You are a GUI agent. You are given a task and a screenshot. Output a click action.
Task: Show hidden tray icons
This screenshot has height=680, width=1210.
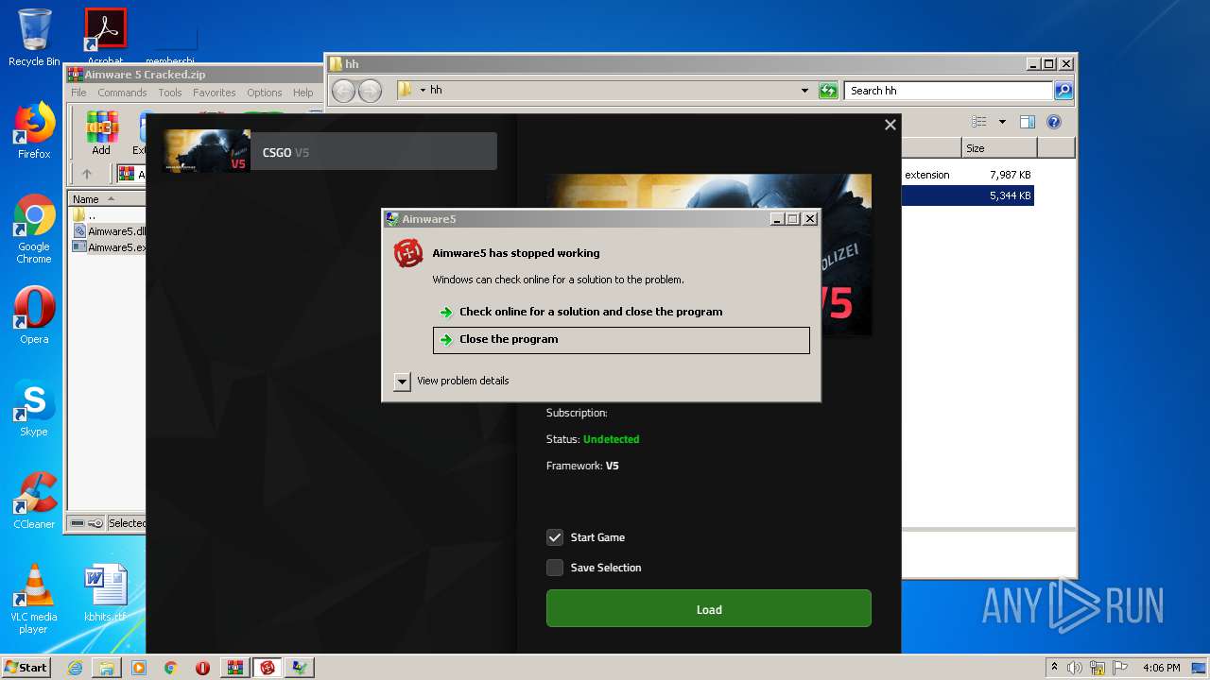click(x=1054, y=668)
